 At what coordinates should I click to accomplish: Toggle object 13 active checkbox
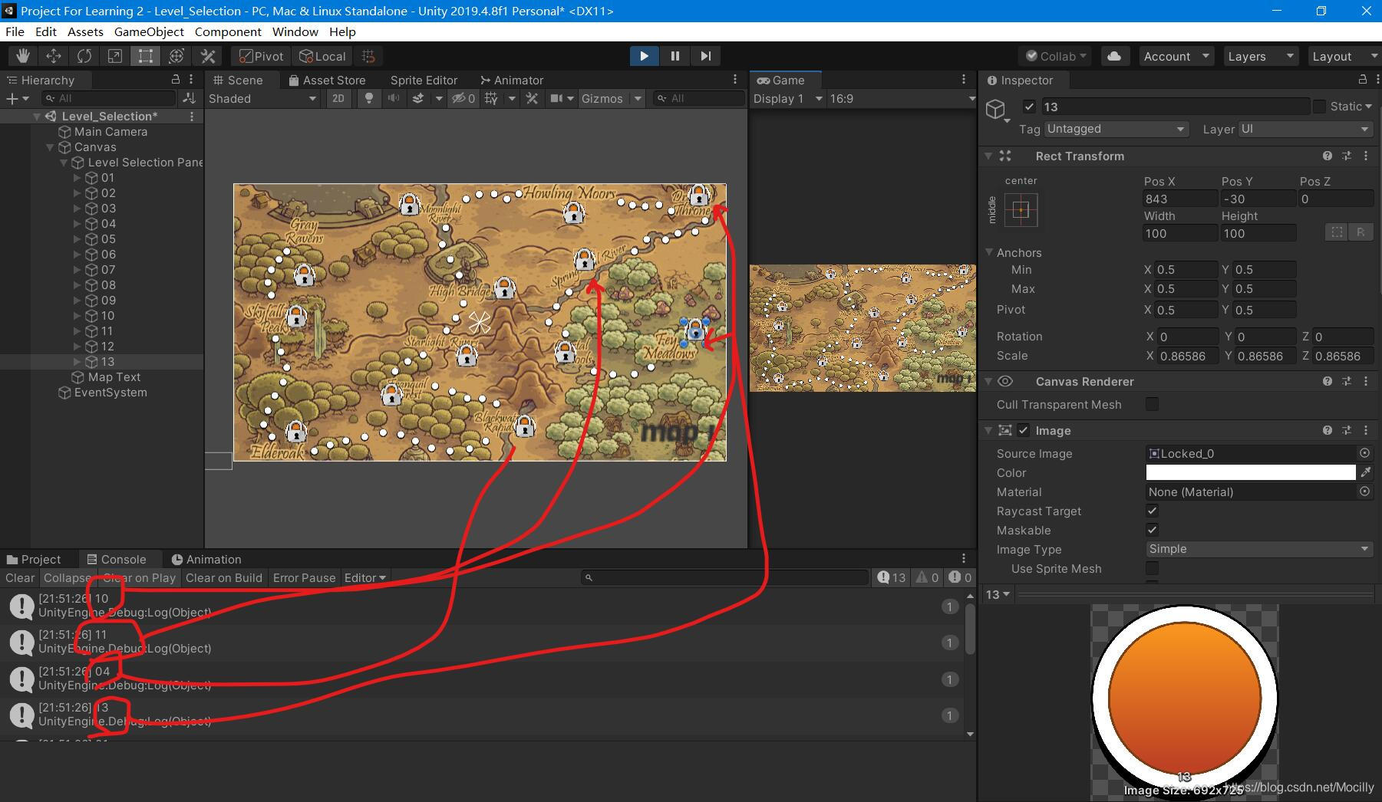point(1029,107)
